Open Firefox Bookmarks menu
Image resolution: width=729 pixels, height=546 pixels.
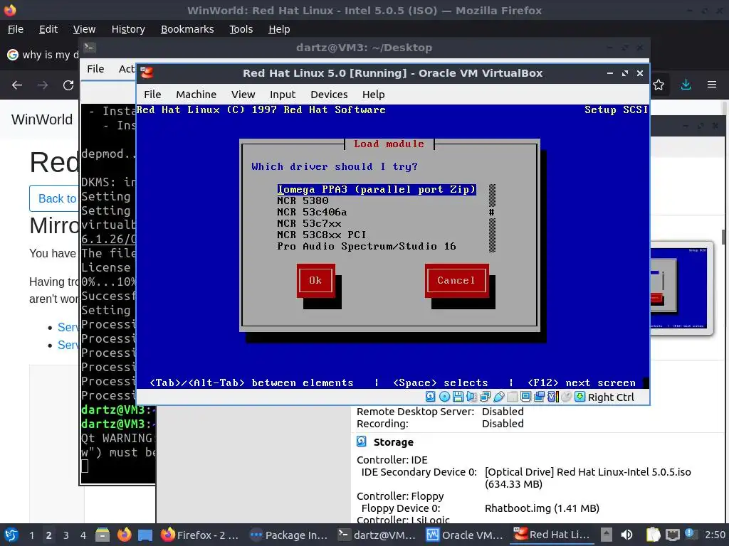coord(187,29)
